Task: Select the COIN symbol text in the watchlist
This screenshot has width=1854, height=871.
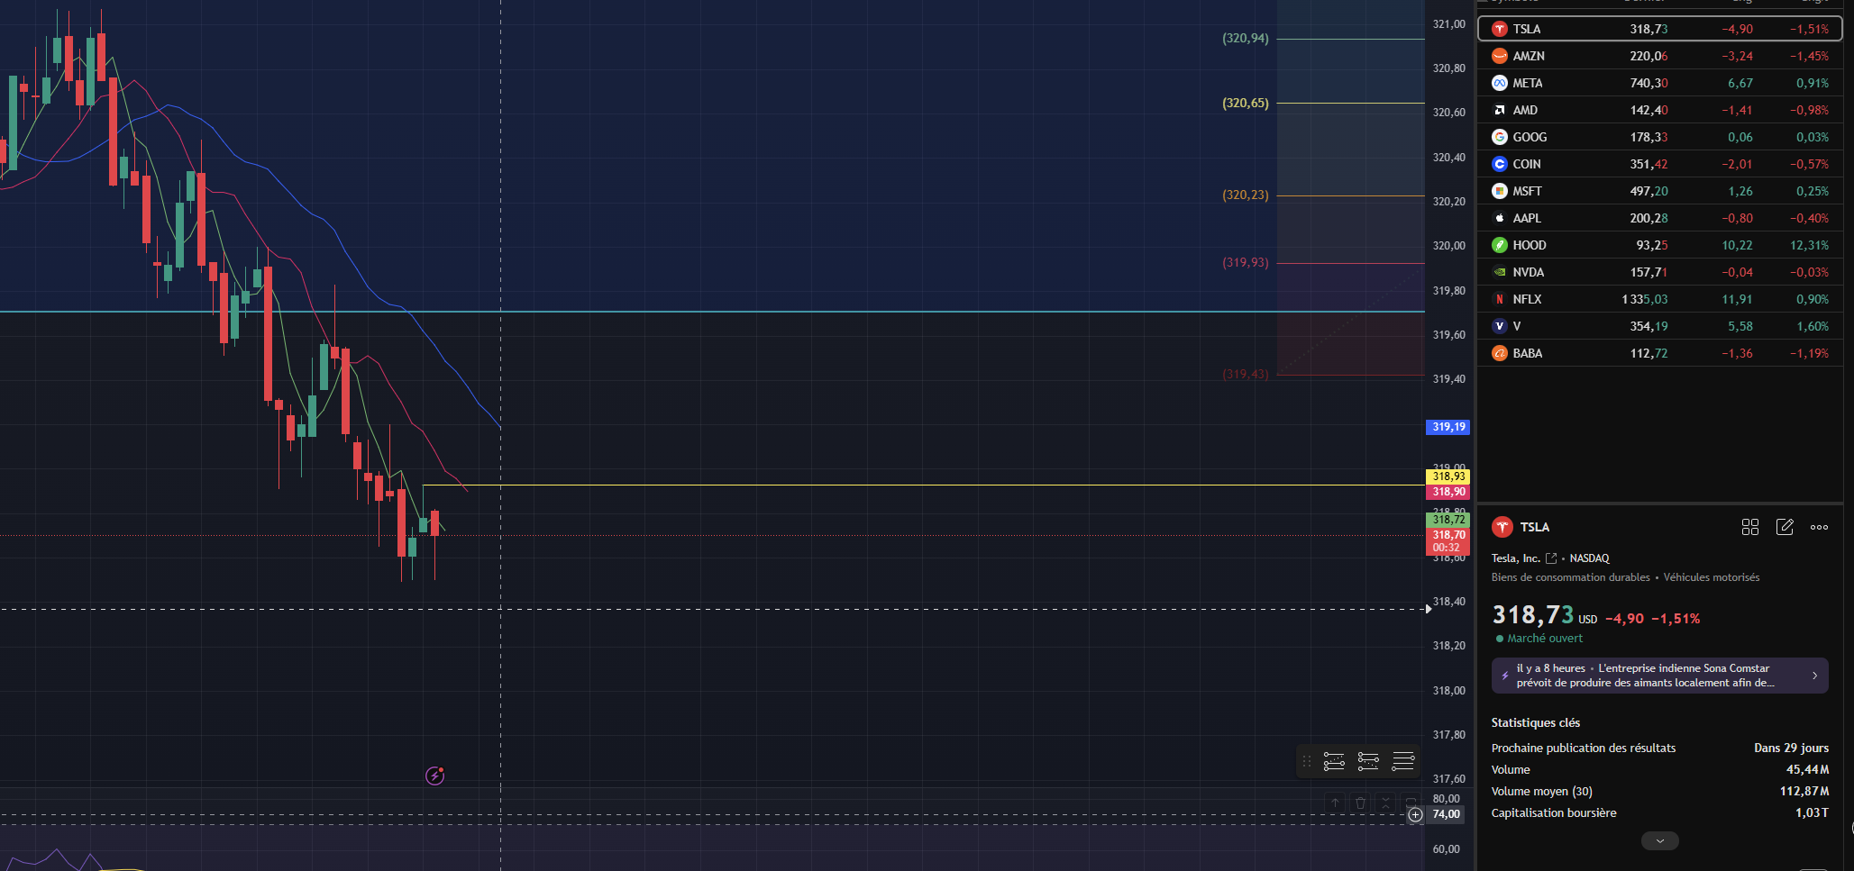Action: 1527,164
